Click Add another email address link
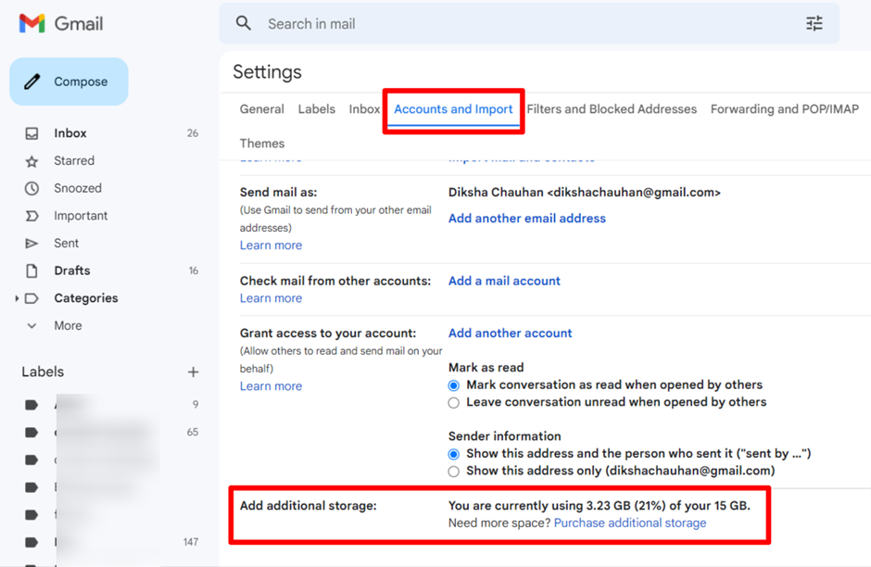Image resolution: width=871 pixels, height=567 pixels. [526, 219]
